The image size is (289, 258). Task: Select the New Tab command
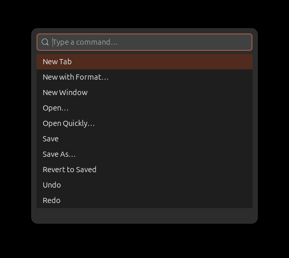click(x=144, y=62)
